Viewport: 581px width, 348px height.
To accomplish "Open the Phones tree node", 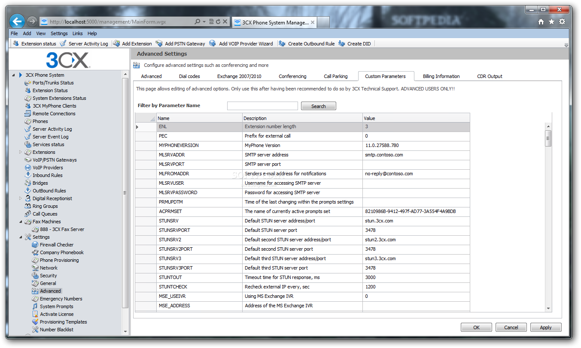I will point(40,121).
